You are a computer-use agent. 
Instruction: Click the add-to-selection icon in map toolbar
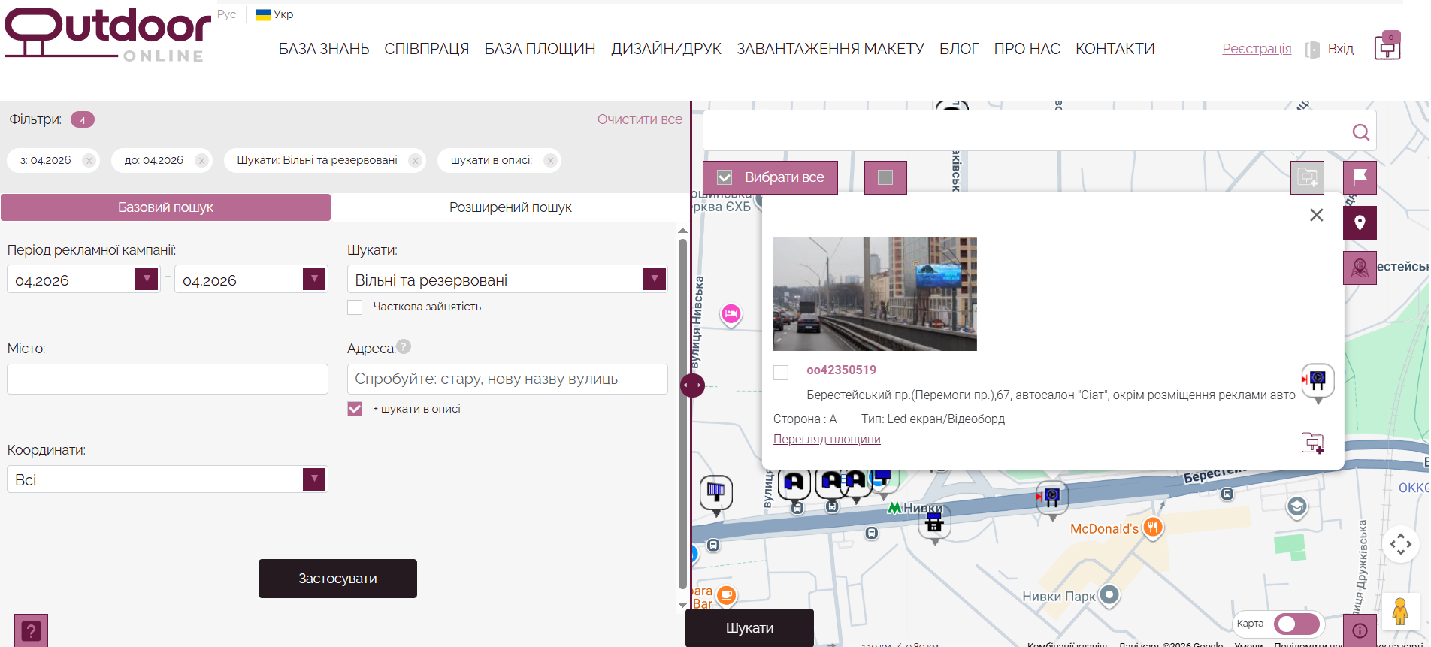tap(1307, 177)
